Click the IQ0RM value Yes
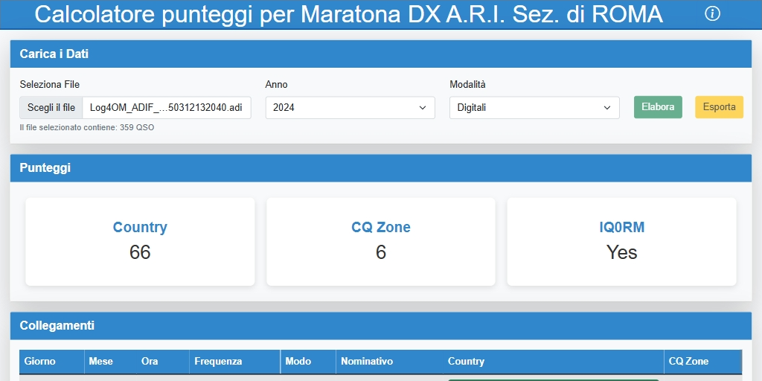Image resolution: width=762 pixels, height=381 pixels. click(621, 252)
